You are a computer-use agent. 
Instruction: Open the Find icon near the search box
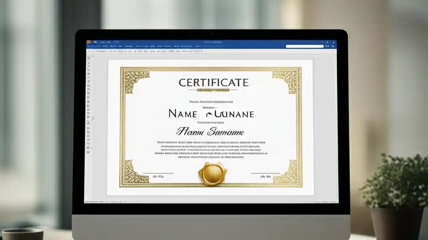(327, 46)
